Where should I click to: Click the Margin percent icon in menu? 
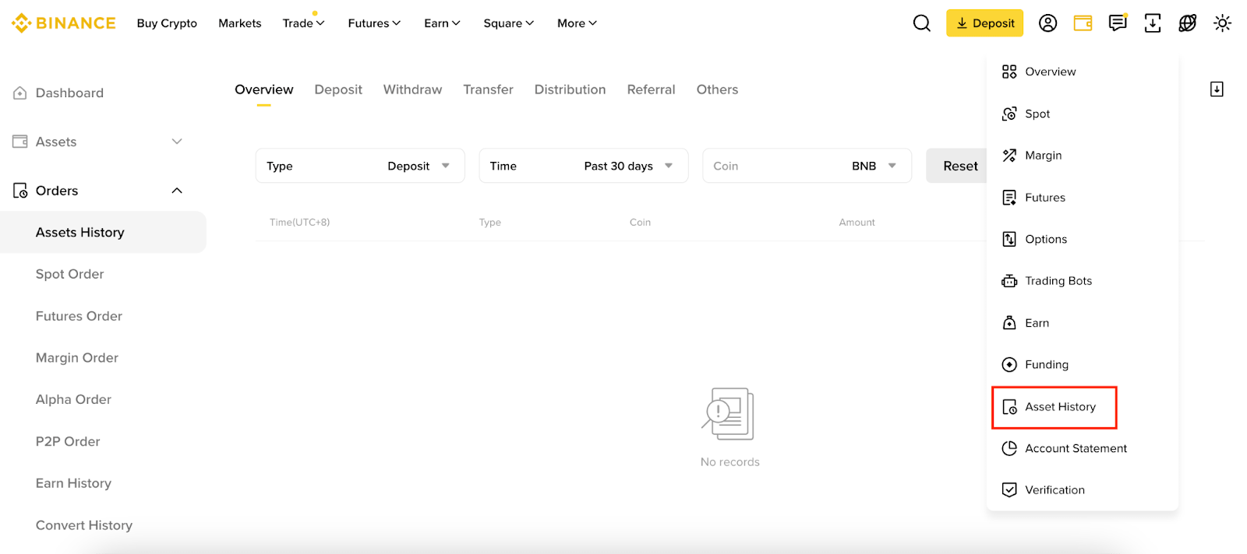[1009, 156]
